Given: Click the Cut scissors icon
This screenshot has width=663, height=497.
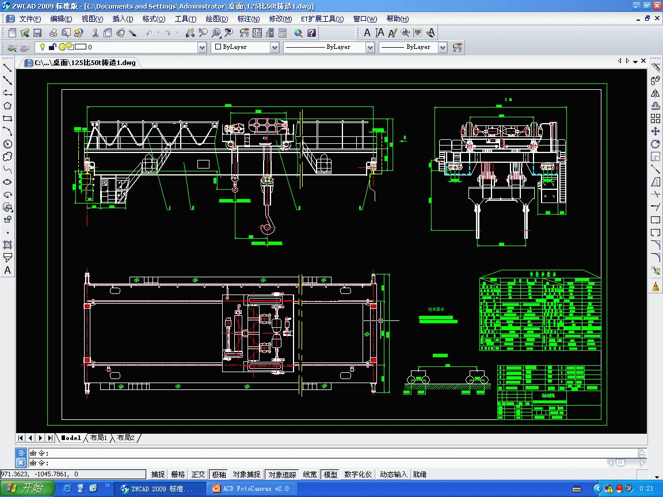Looking at the screenshot, I should pos(94,33).
